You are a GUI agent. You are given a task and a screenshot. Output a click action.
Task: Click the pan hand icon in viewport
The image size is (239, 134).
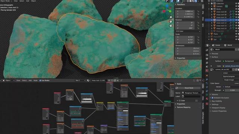171,22
